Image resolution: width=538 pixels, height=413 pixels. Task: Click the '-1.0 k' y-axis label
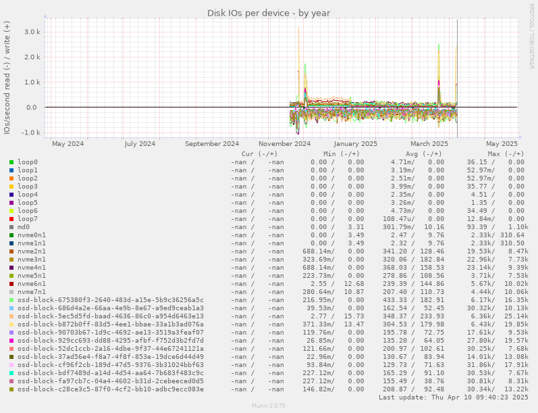pyautogui.click(x=31, y=132)
